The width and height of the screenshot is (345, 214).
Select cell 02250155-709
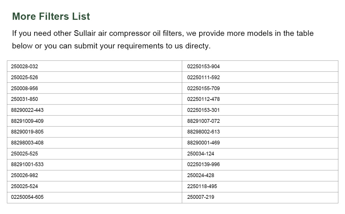[260, 88]
